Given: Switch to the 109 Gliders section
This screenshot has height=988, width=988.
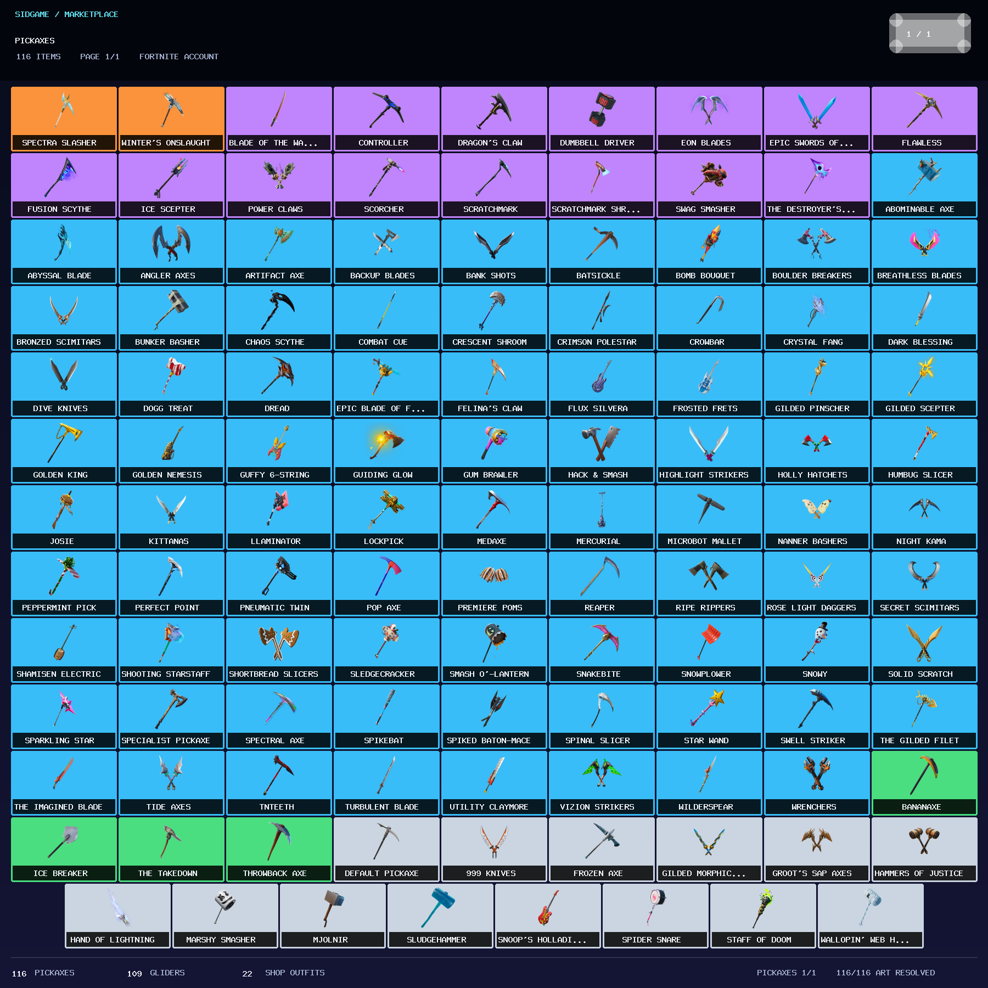Looking at the screenshot, I should tap(156, 973).
